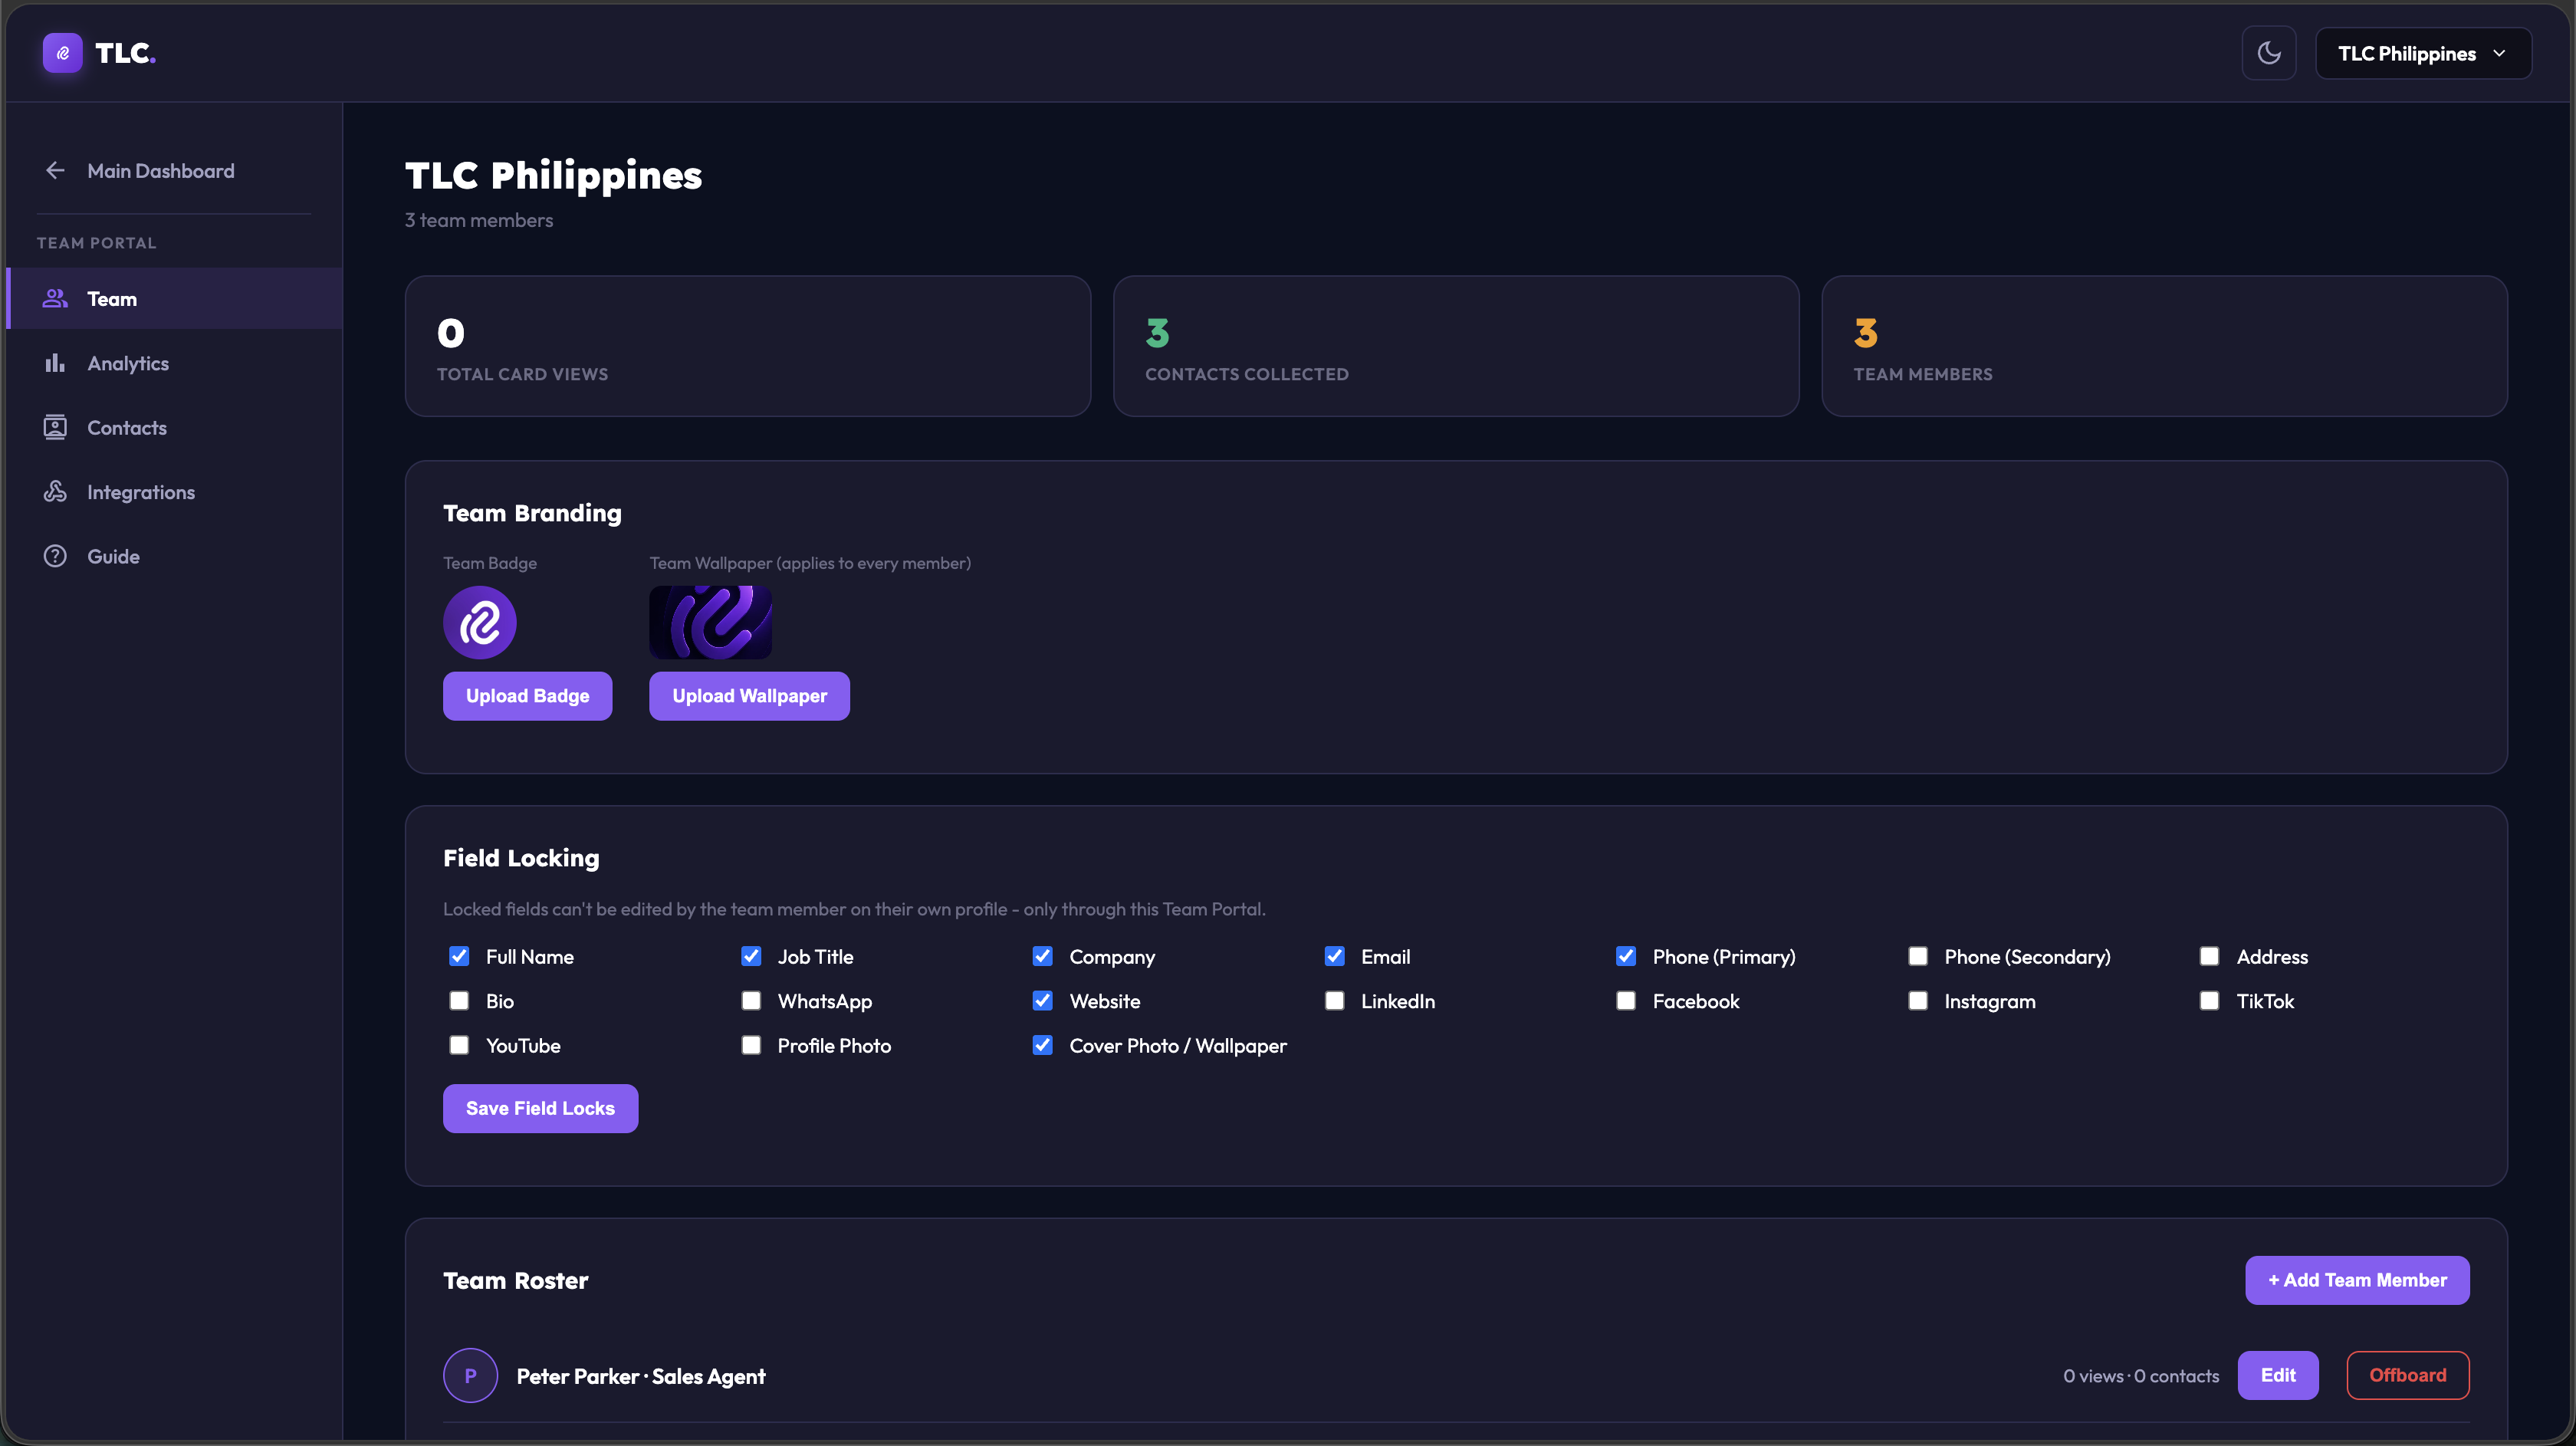Unlock the Website field
The width and height of the screenshot is (2576, 1446).
tap(1042, 1000)
